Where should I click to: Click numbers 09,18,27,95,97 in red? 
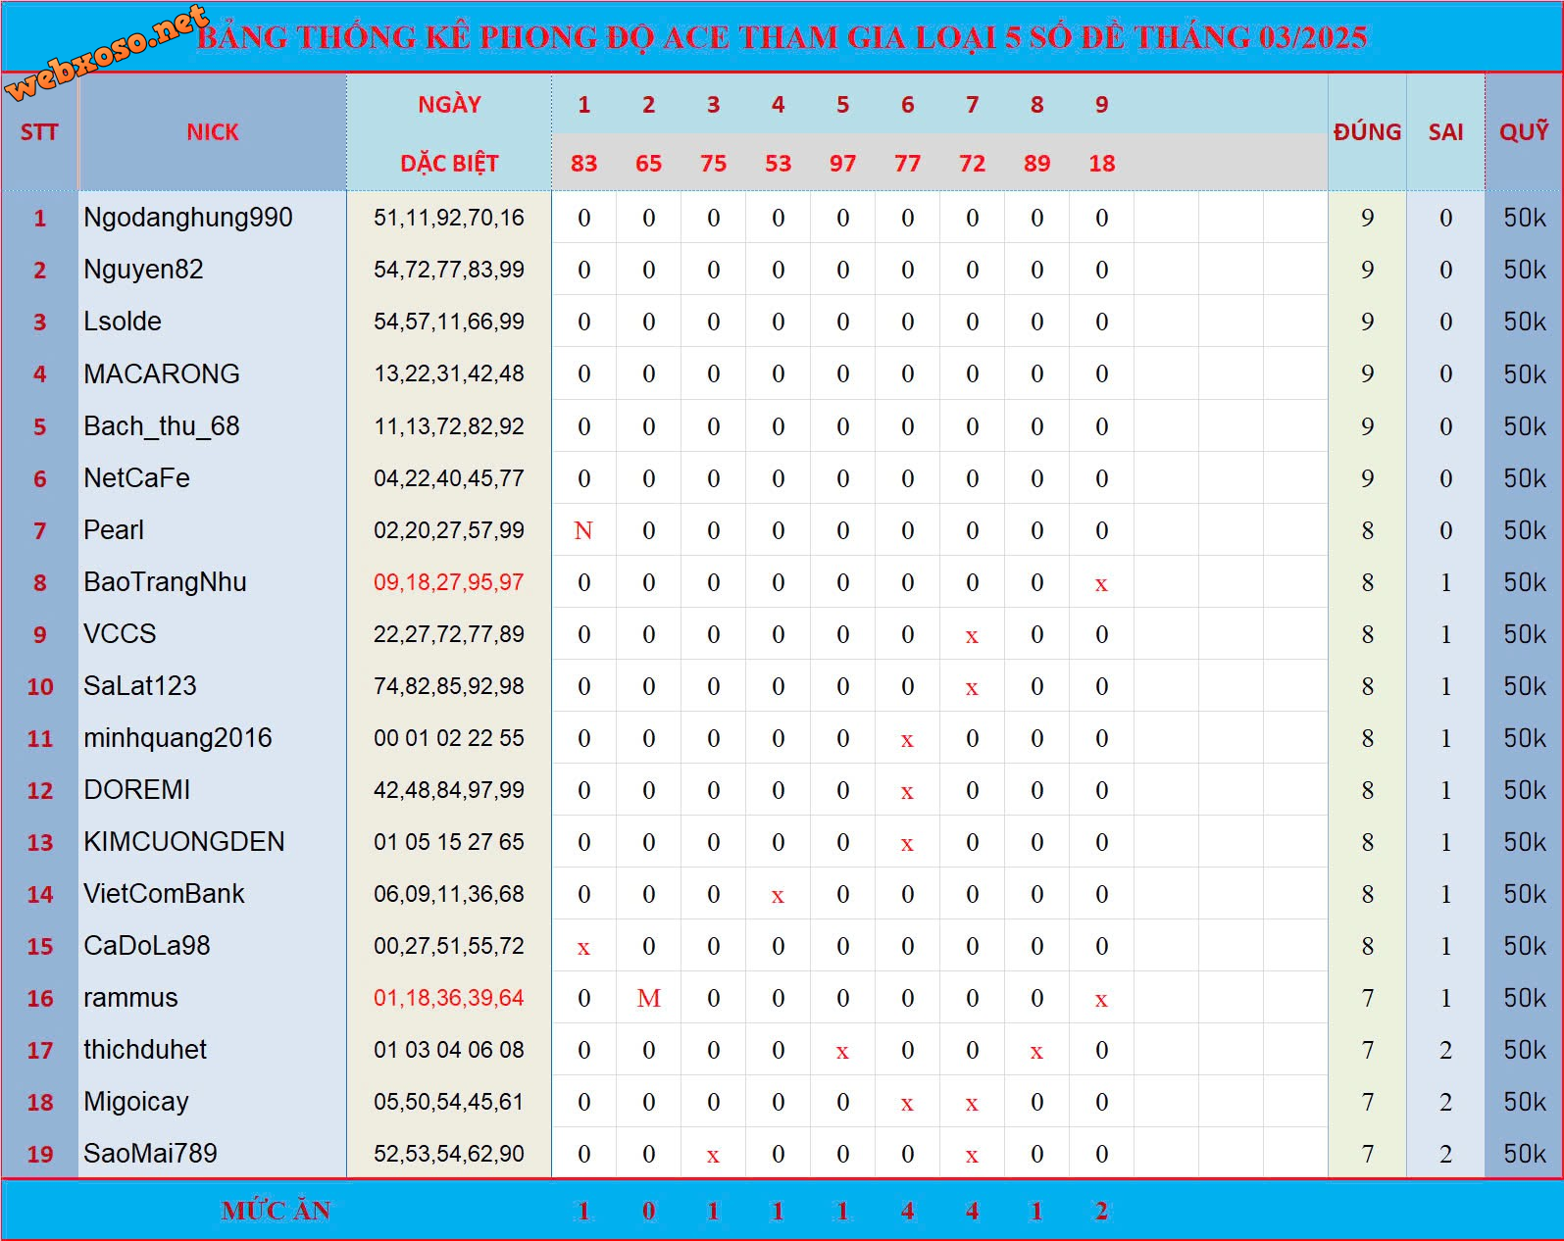coord(449,582)
